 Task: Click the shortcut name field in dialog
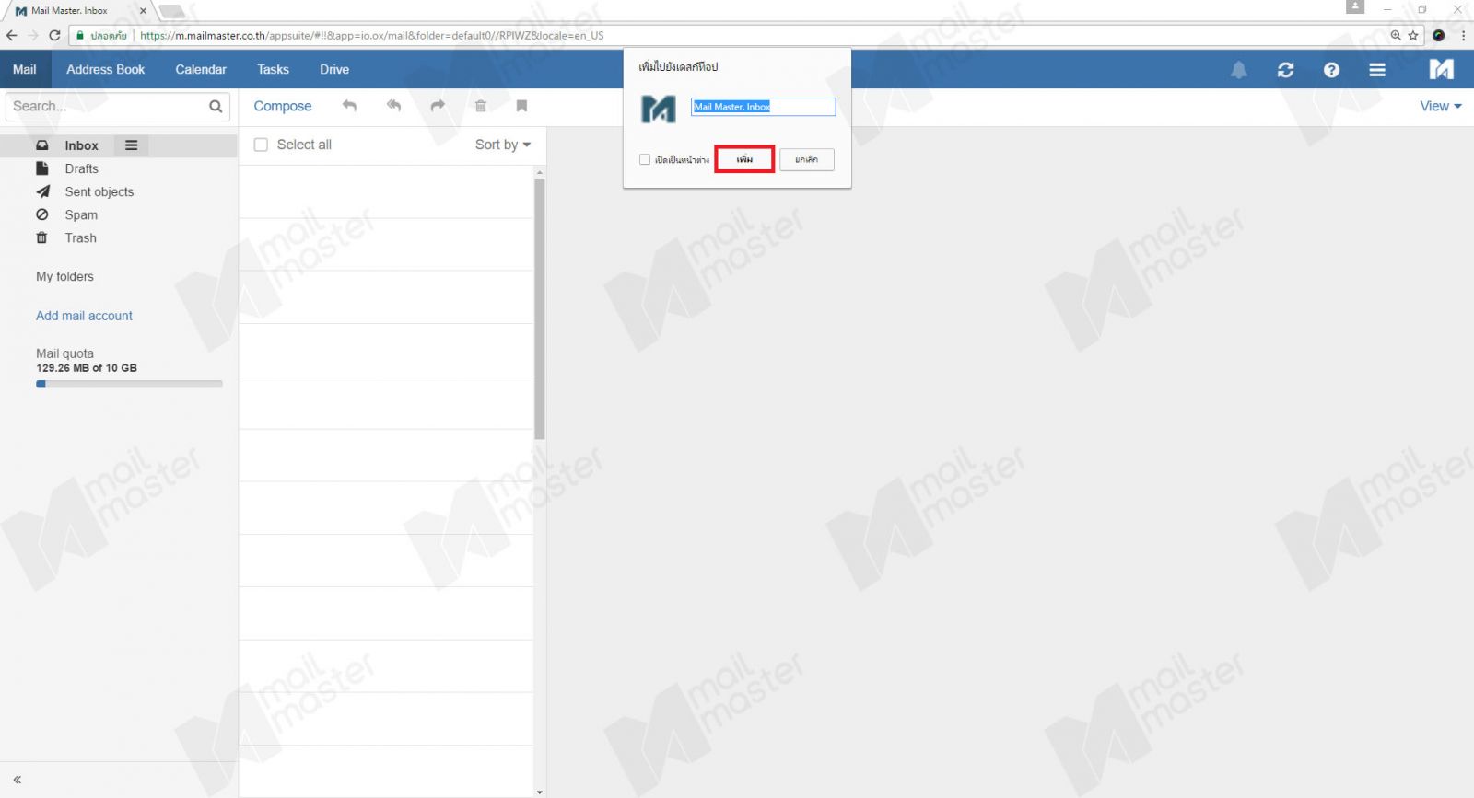point(764,107)
